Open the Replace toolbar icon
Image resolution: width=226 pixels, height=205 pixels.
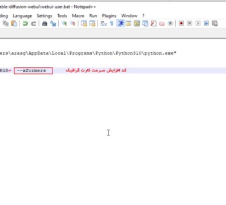53,23
